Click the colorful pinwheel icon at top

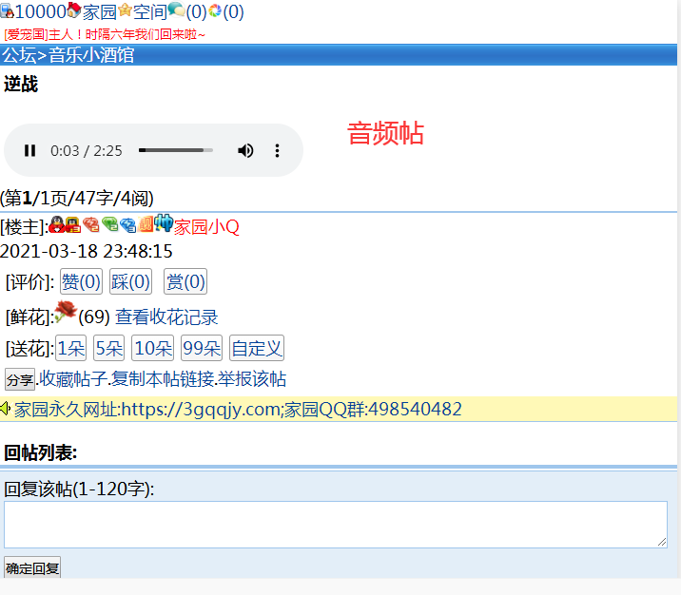tap(215, 11)
